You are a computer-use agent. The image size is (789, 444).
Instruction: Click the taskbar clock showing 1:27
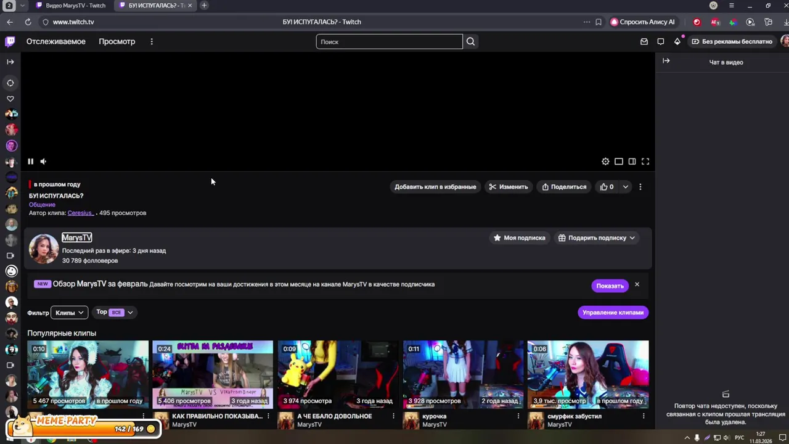[x=761, y=438]
